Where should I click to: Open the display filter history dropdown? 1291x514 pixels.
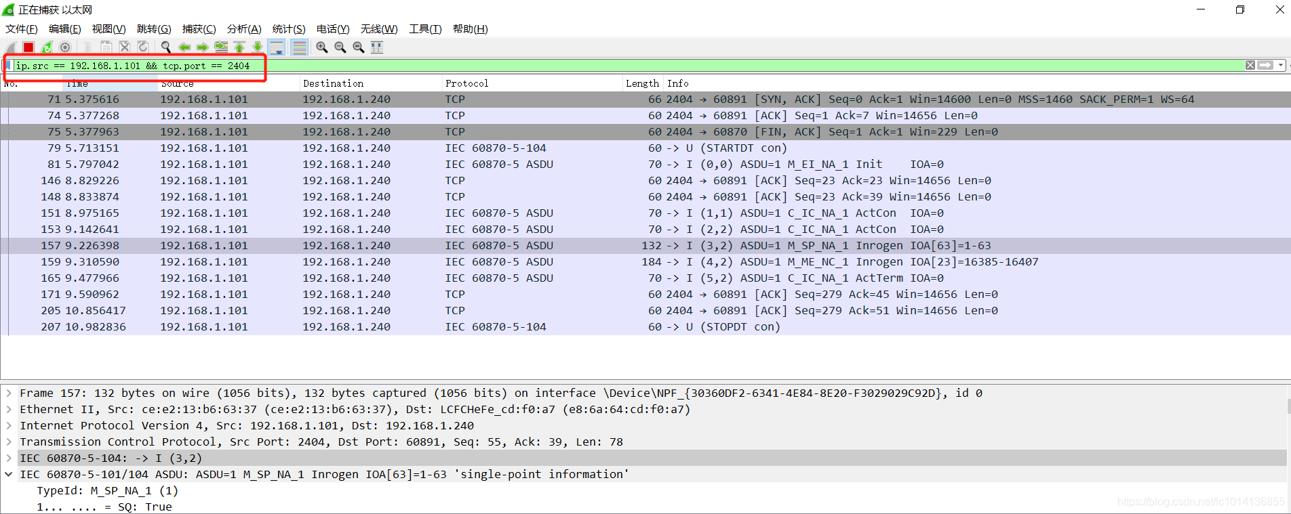(1280, 65)
